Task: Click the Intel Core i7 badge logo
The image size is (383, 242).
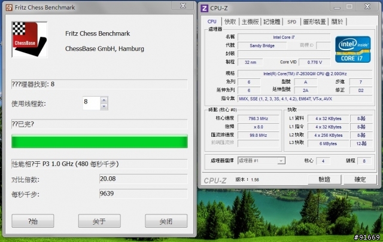Action: (x=352, y=50)
